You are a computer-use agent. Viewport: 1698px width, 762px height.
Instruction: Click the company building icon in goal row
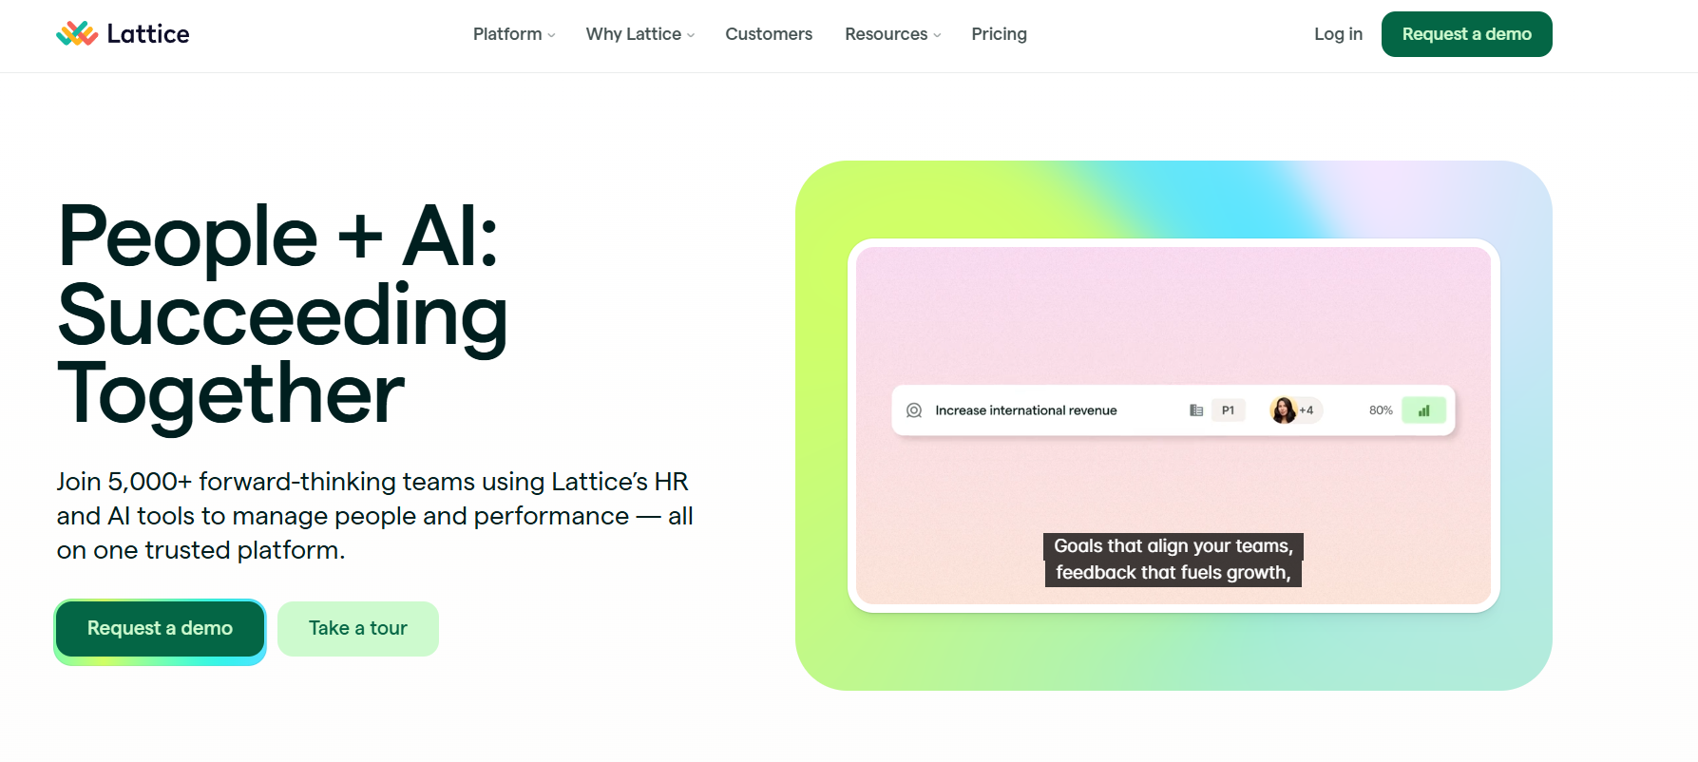tap(1196, 410)
